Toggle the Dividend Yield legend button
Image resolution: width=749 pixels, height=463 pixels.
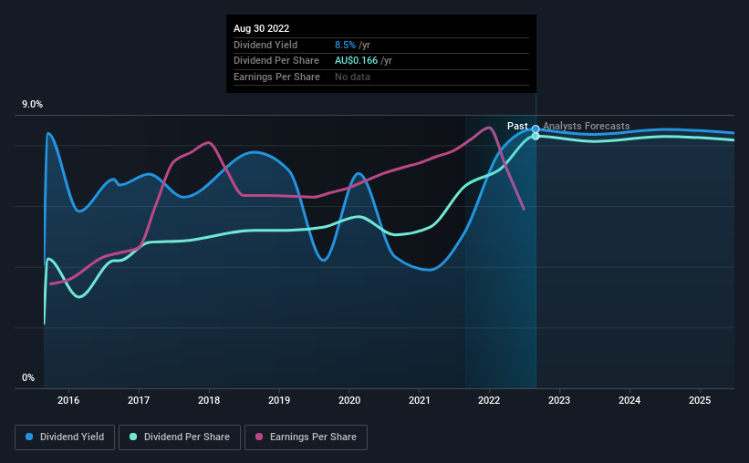65,437
